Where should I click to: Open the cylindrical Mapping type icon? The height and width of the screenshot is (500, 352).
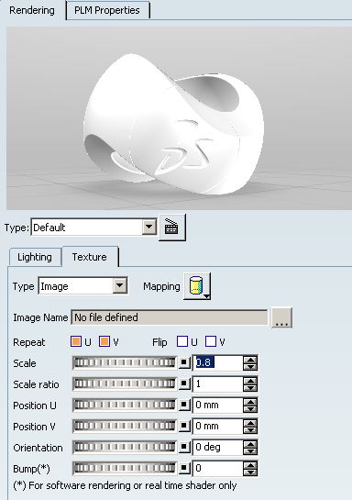(196, 285)
